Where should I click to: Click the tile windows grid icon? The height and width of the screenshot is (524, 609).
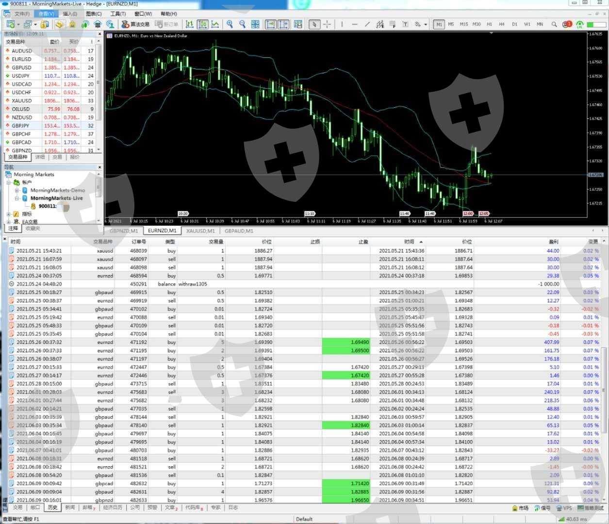(x=255, y=24)
